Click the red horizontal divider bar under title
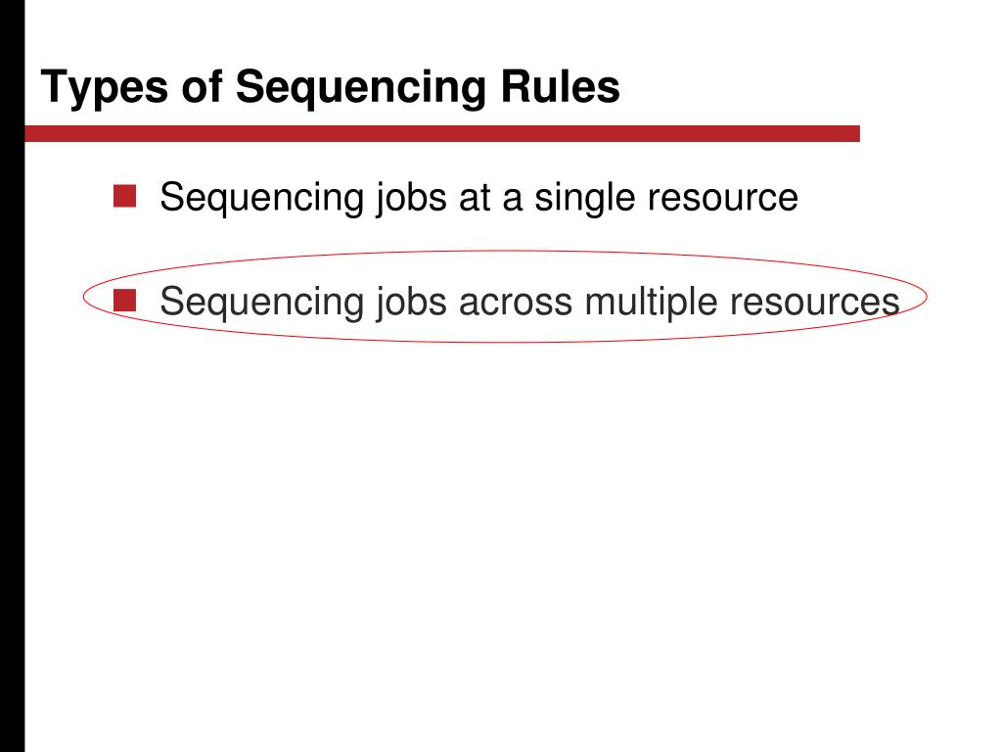This screenshot has width=1002, height=752. click(x=442, y=133)
